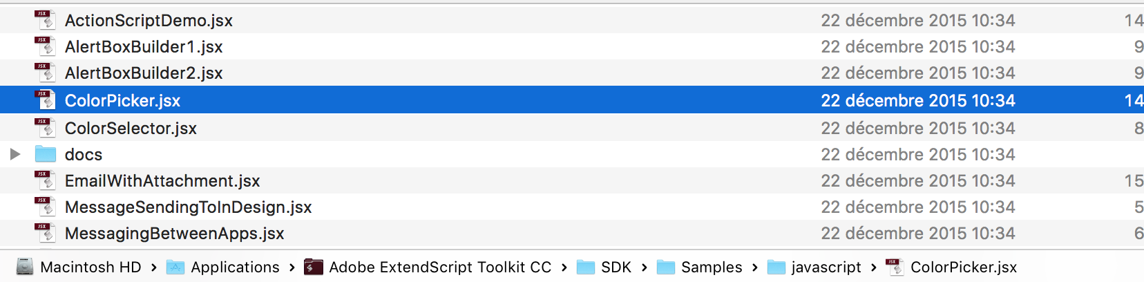The height and width of the screenshot is (282, 1144).
Task: Expand the docs folder disclosure triangle
Action: tap(15, 154)
